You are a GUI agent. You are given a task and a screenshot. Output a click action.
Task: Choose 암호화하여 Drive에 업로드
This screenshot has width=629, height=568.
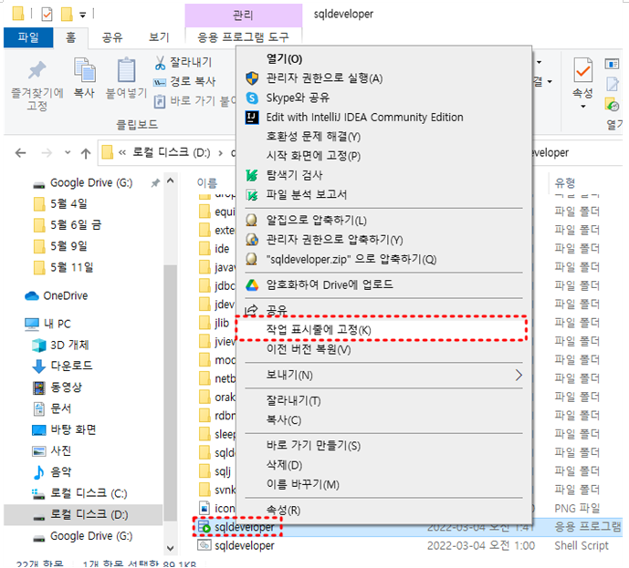click(x=330, y=284)
